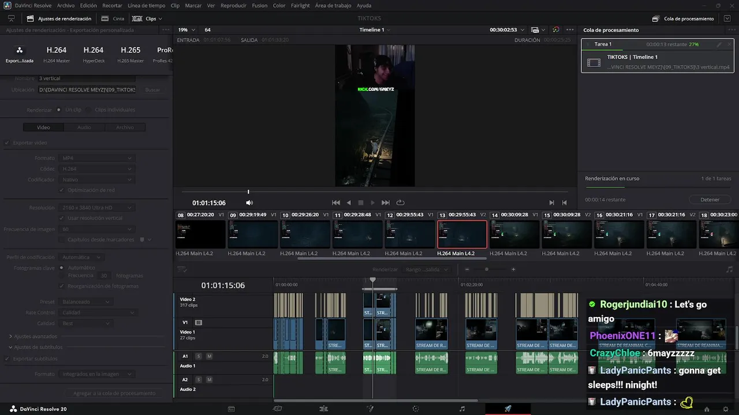Edit Tarea 1 with the pencil icon
The image size is (739, 415).
coord(719,44)
